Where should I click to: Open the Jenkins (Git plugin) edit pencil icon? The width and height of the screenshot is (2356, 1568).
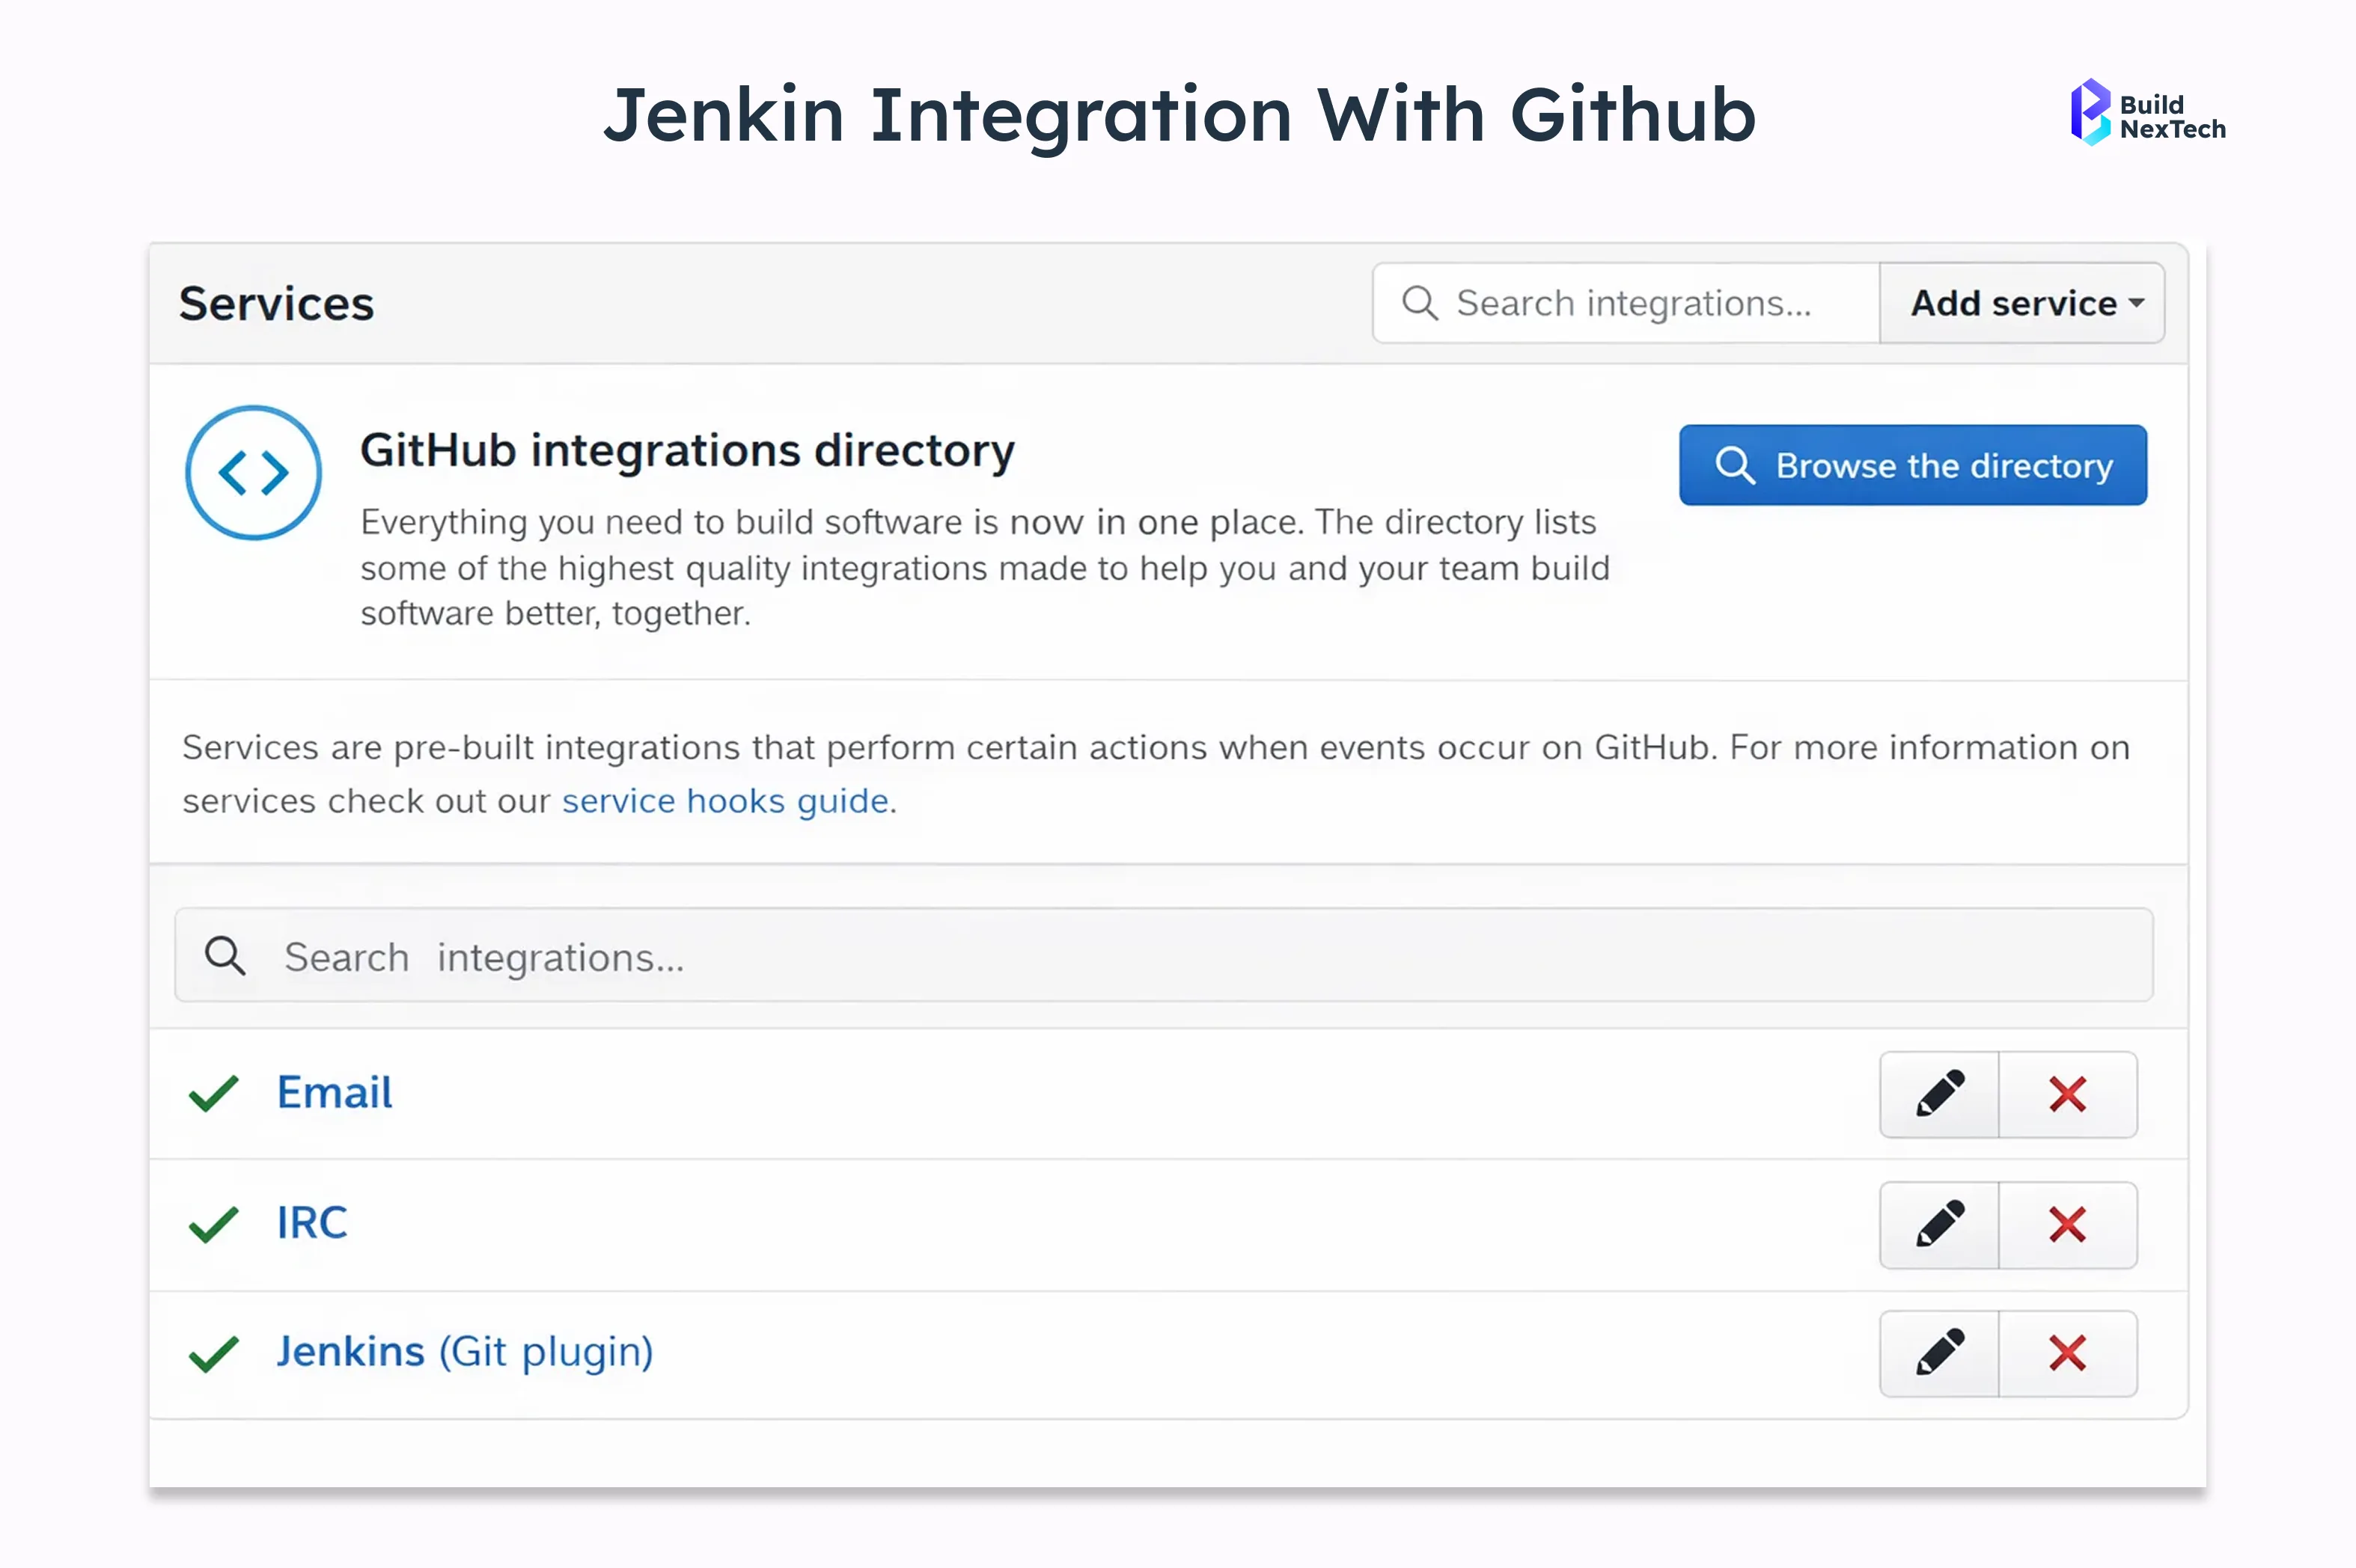pyautogui.click(x=1938, y=1353)
